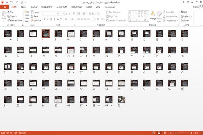Image resolution: width=203 pixels, height=135 pixels.
Task: Clear all formatting
Action: 74,14
